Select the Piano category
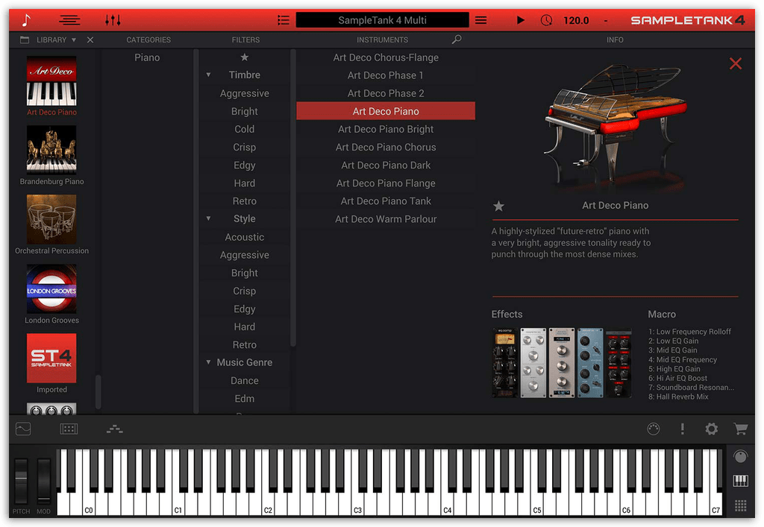The image size is (764, 527). (x=147, y=57)
